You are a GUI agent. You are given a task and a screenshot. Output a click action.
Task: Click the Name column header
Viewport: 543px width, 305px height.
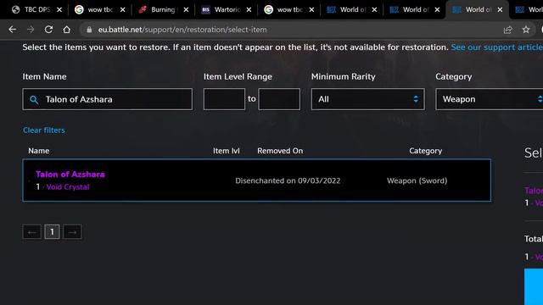(39, 151)
